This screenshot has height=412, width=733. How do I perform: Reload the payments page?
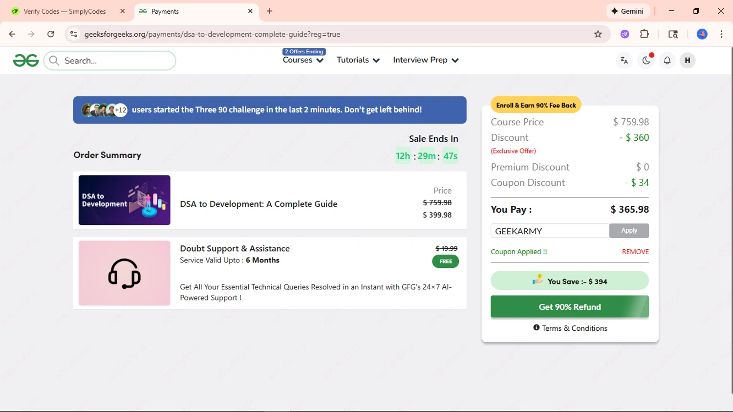51,34
